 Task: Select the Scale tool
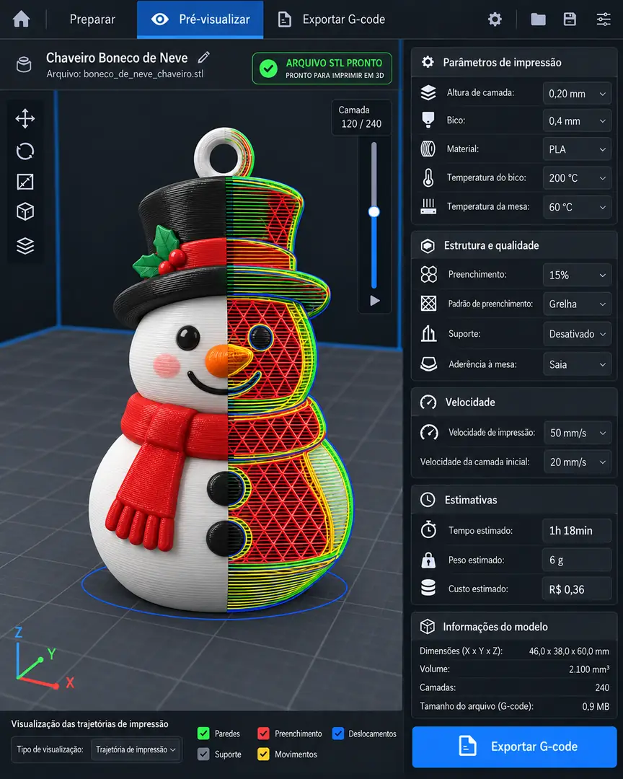(25, 182)
